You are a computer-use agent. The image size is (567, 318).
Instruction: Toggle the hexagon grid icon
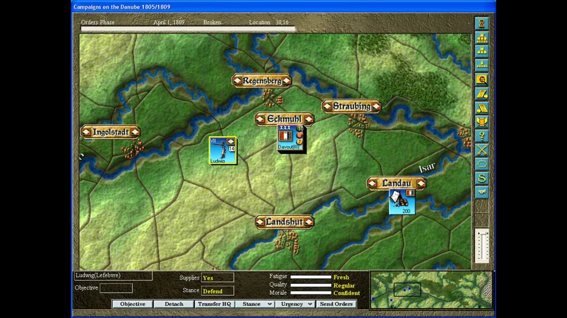(482, 164)
